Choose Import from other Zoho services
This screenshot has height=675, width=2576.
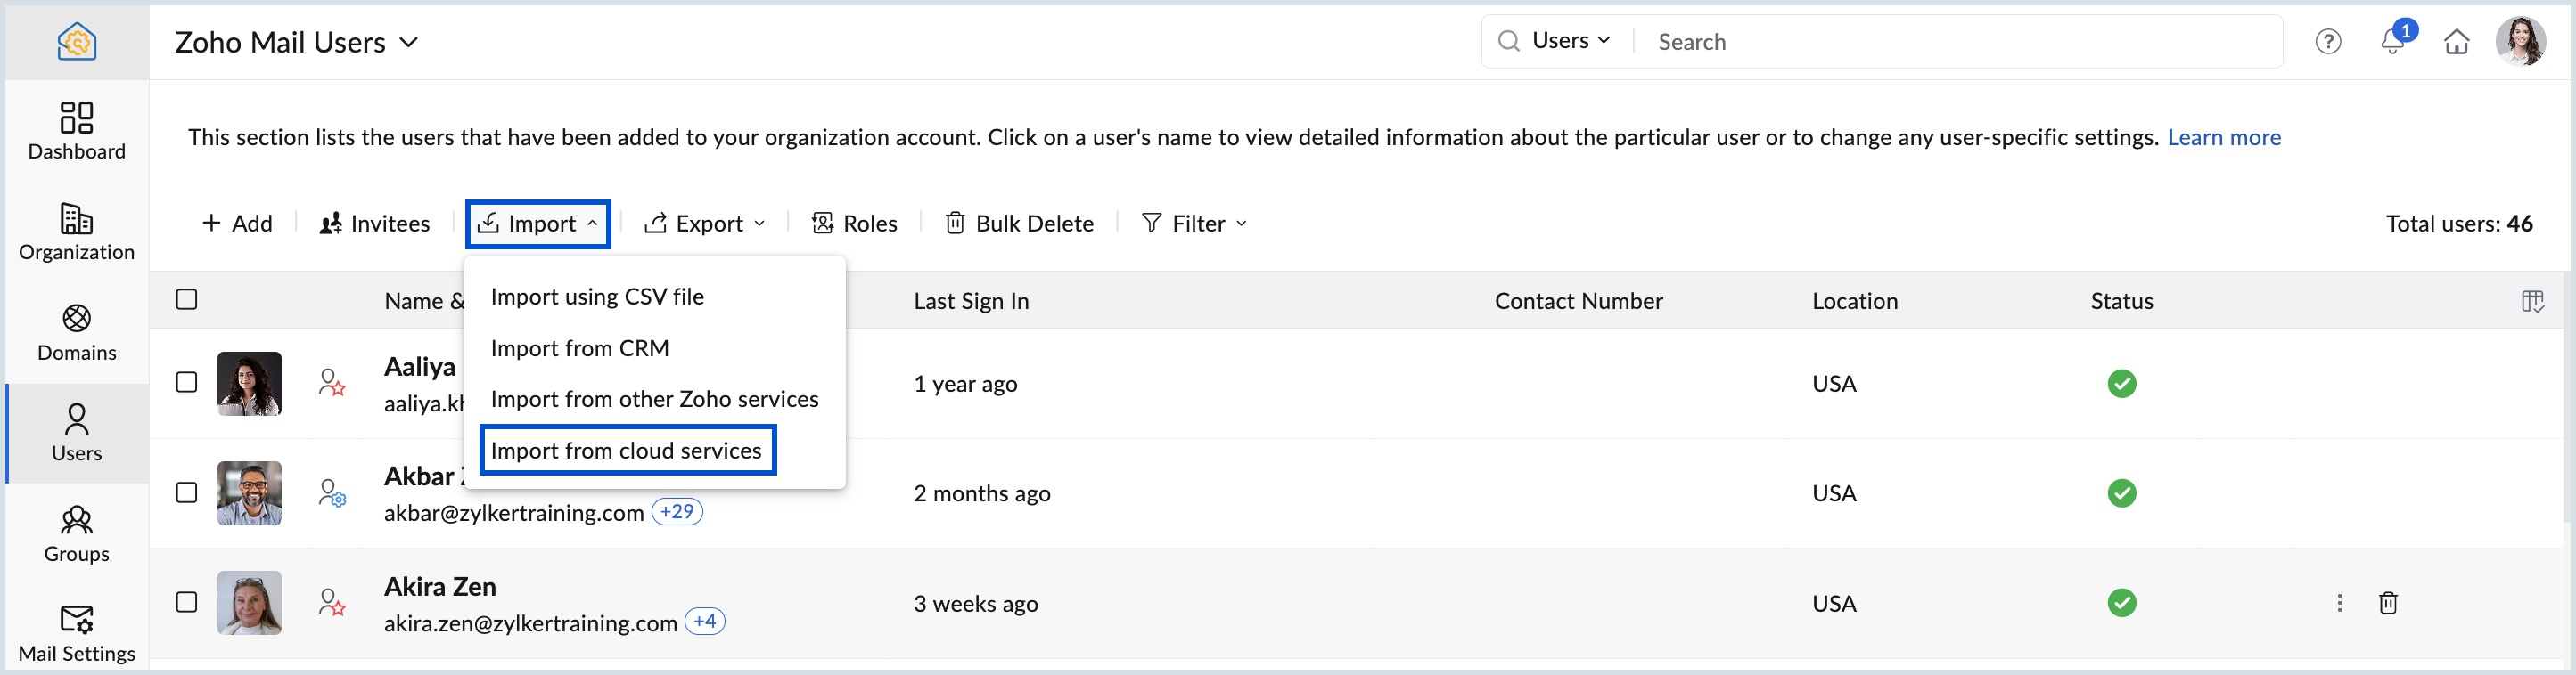click(654, 400)
